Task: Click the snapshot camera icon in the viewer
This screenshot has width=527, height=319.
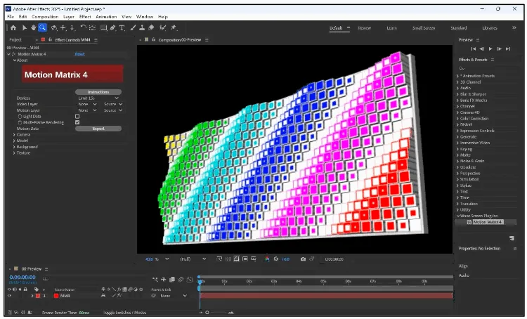Action: 303,259
